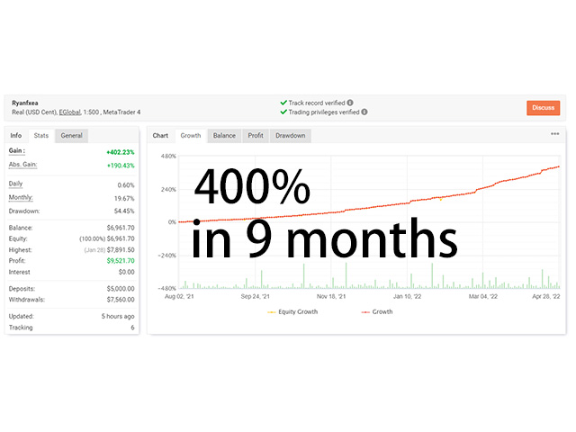Click the Monthly label
The width and height of the screenshot is (576, 432).
coord(21,198)
